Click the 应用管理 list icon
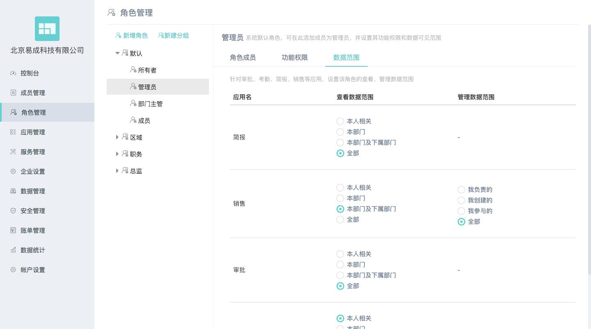 (13, 132)
